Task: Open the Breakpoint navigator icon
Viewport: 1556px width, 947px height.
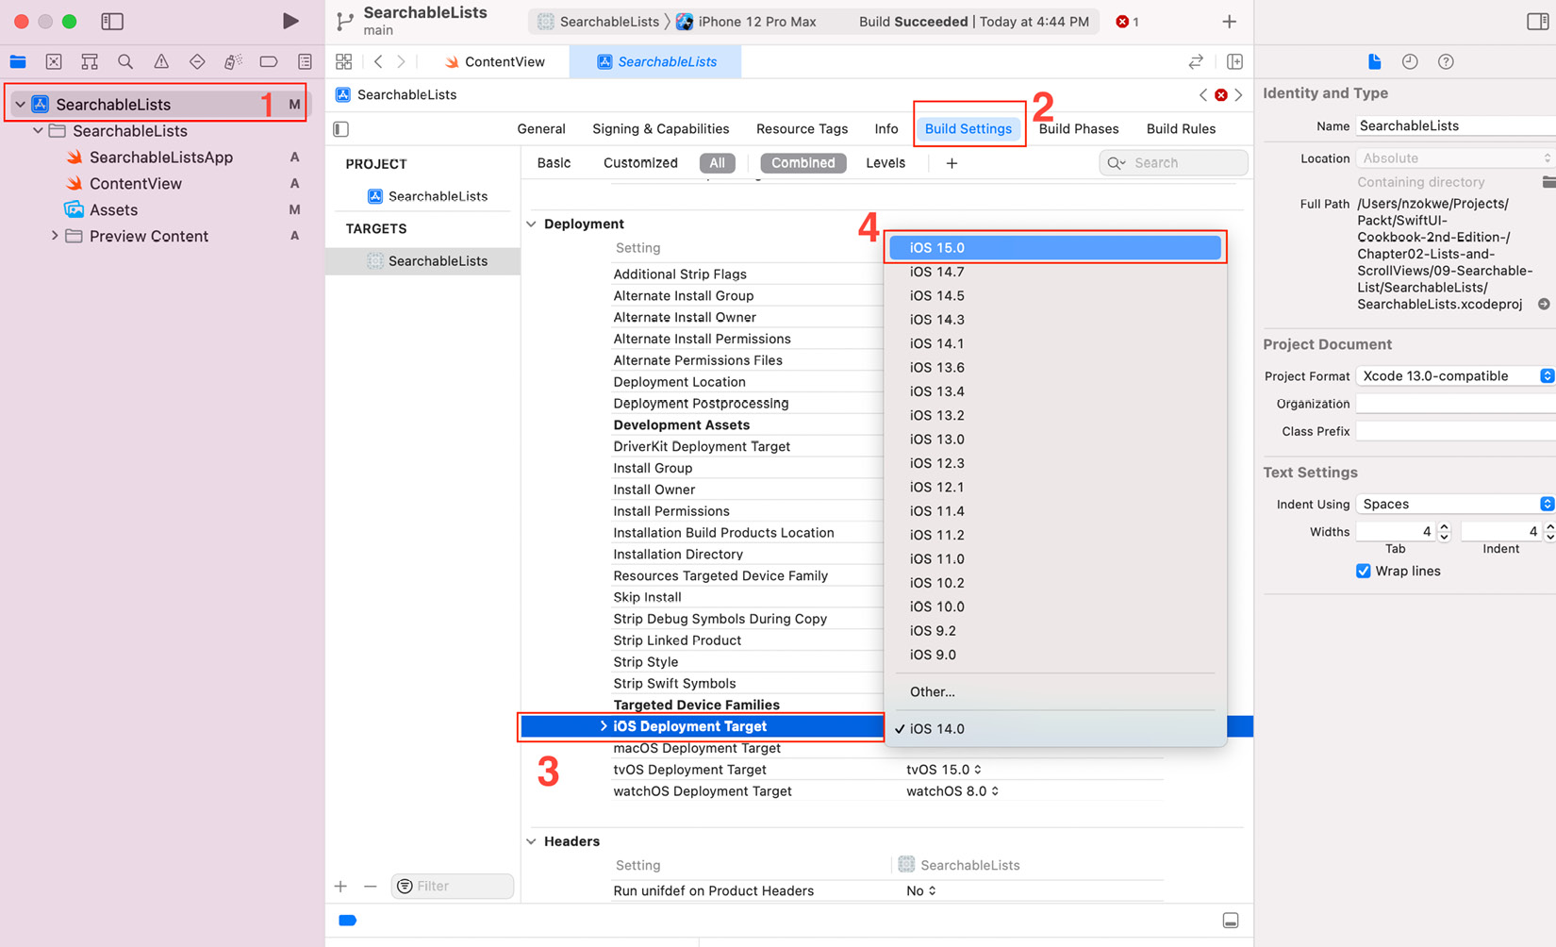Action: (x=269, y=61)
